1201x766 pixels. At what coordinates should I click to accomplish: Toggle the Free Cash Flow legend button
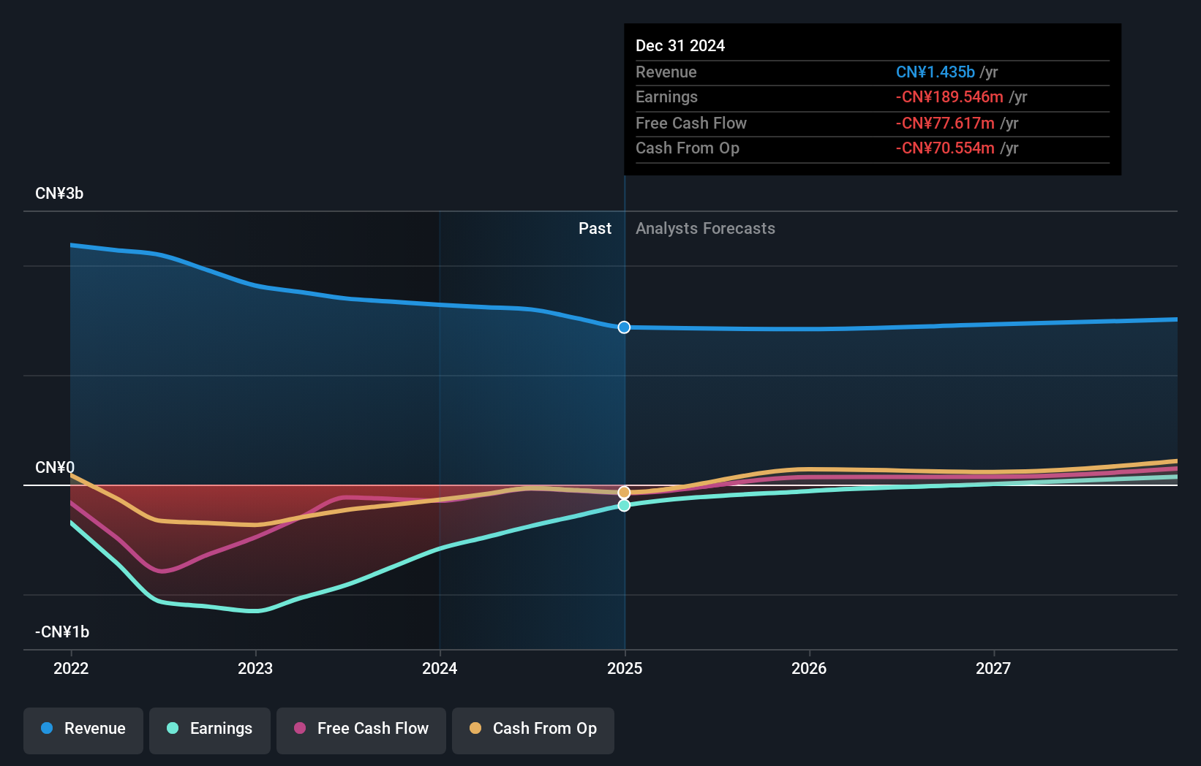(x=361, y=730)
